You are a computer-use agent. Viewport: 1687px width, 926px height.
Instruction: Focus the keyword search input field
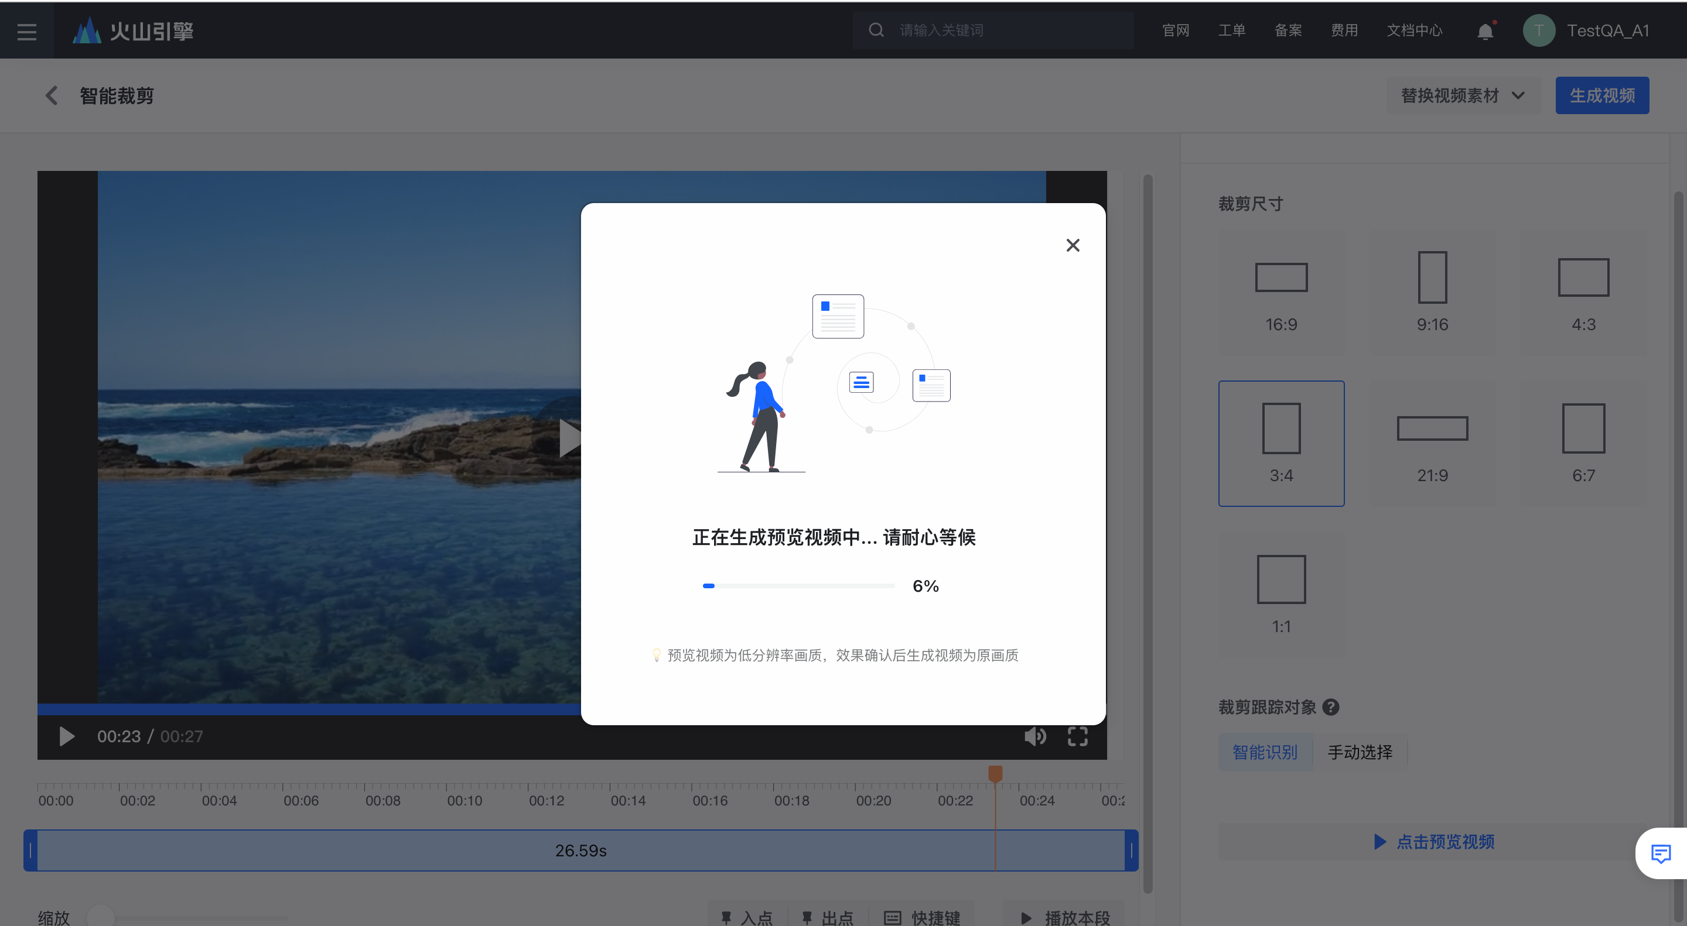click(x=993, y=30)
